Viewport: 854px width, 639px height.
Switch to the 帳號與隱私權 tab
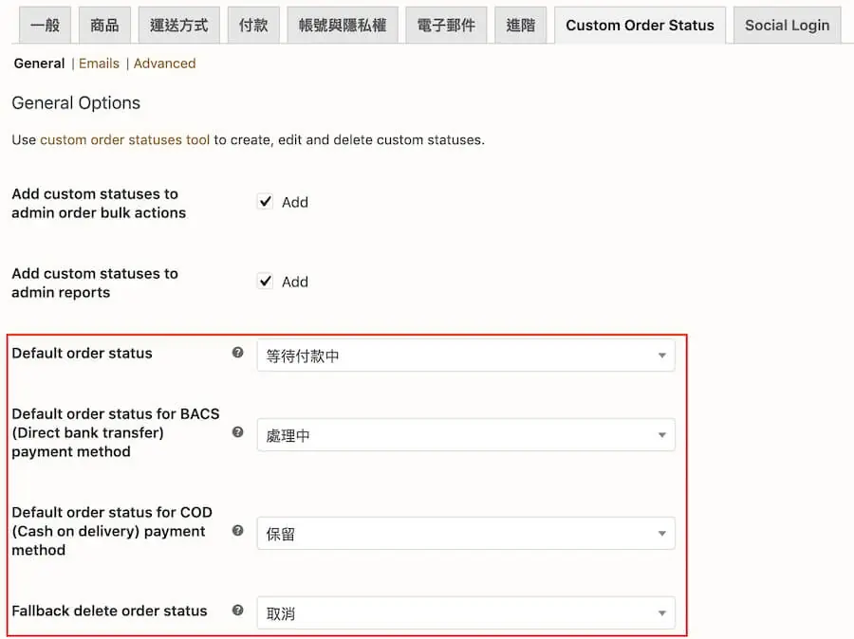coord(343,25)
